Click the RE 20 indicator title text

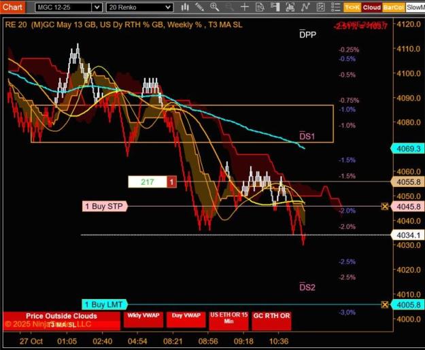tap(124, 25)
